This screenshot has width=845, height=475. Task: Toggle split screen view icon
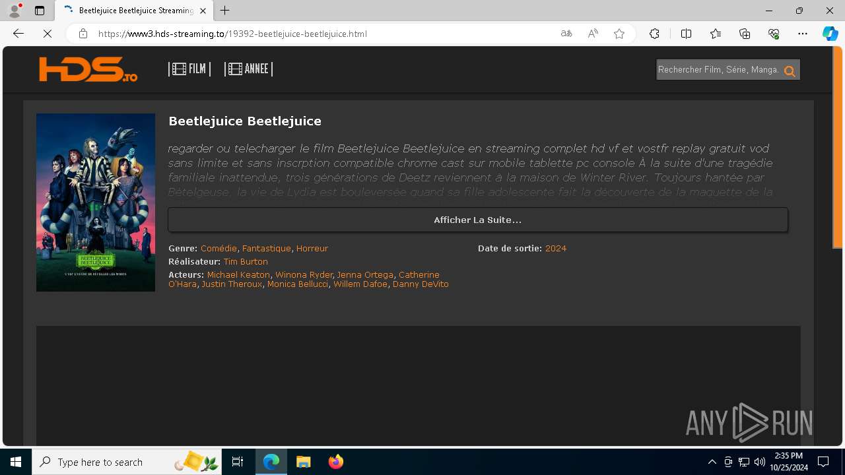pos(686,34)
